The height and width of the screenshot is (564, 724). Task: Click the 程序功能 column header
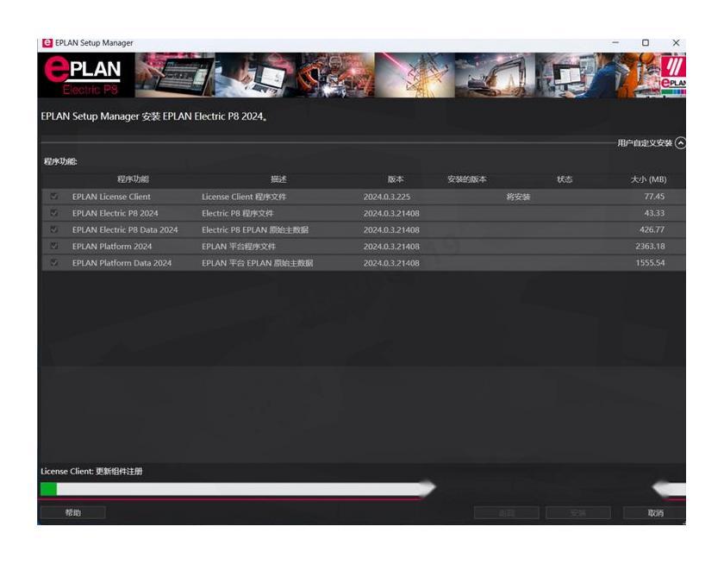tap(133, 179)
